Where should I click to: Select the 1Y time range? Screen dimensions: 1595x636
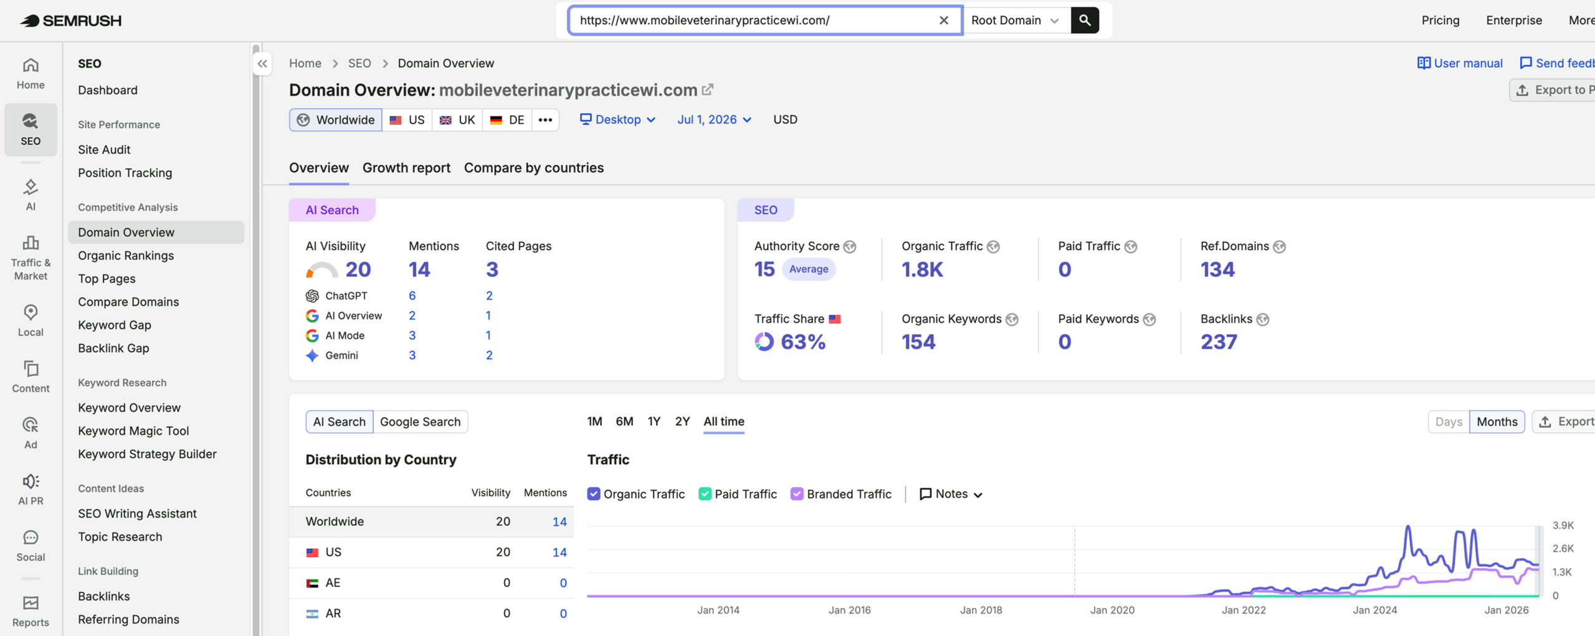point(654,422)
